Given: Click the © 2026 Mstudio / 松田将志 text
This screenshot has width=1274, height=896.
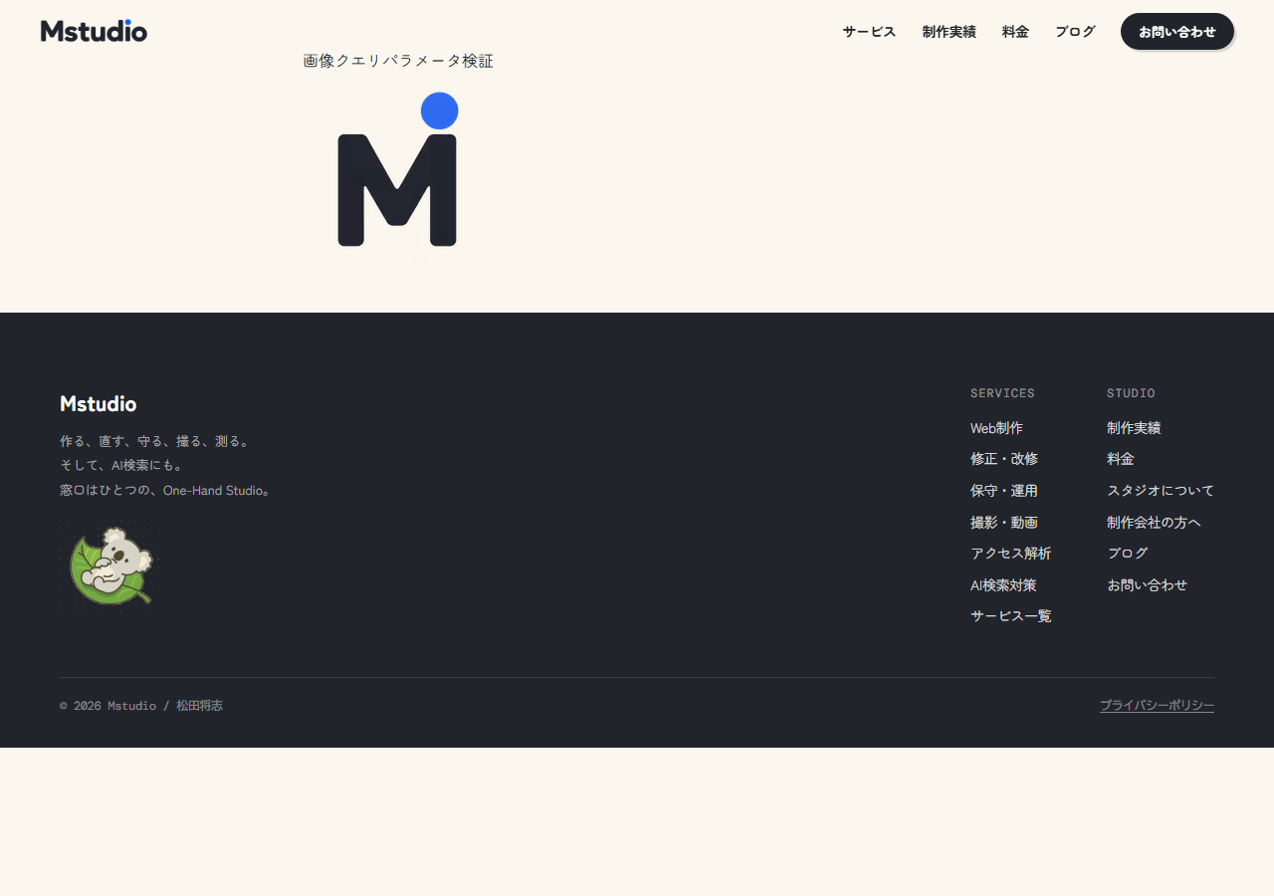Looking at the screenshot, I should [x=141, y=706].
